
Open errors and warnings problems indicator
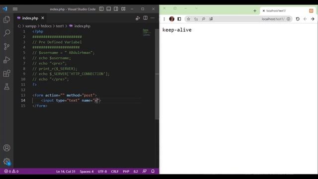point(11,172)
